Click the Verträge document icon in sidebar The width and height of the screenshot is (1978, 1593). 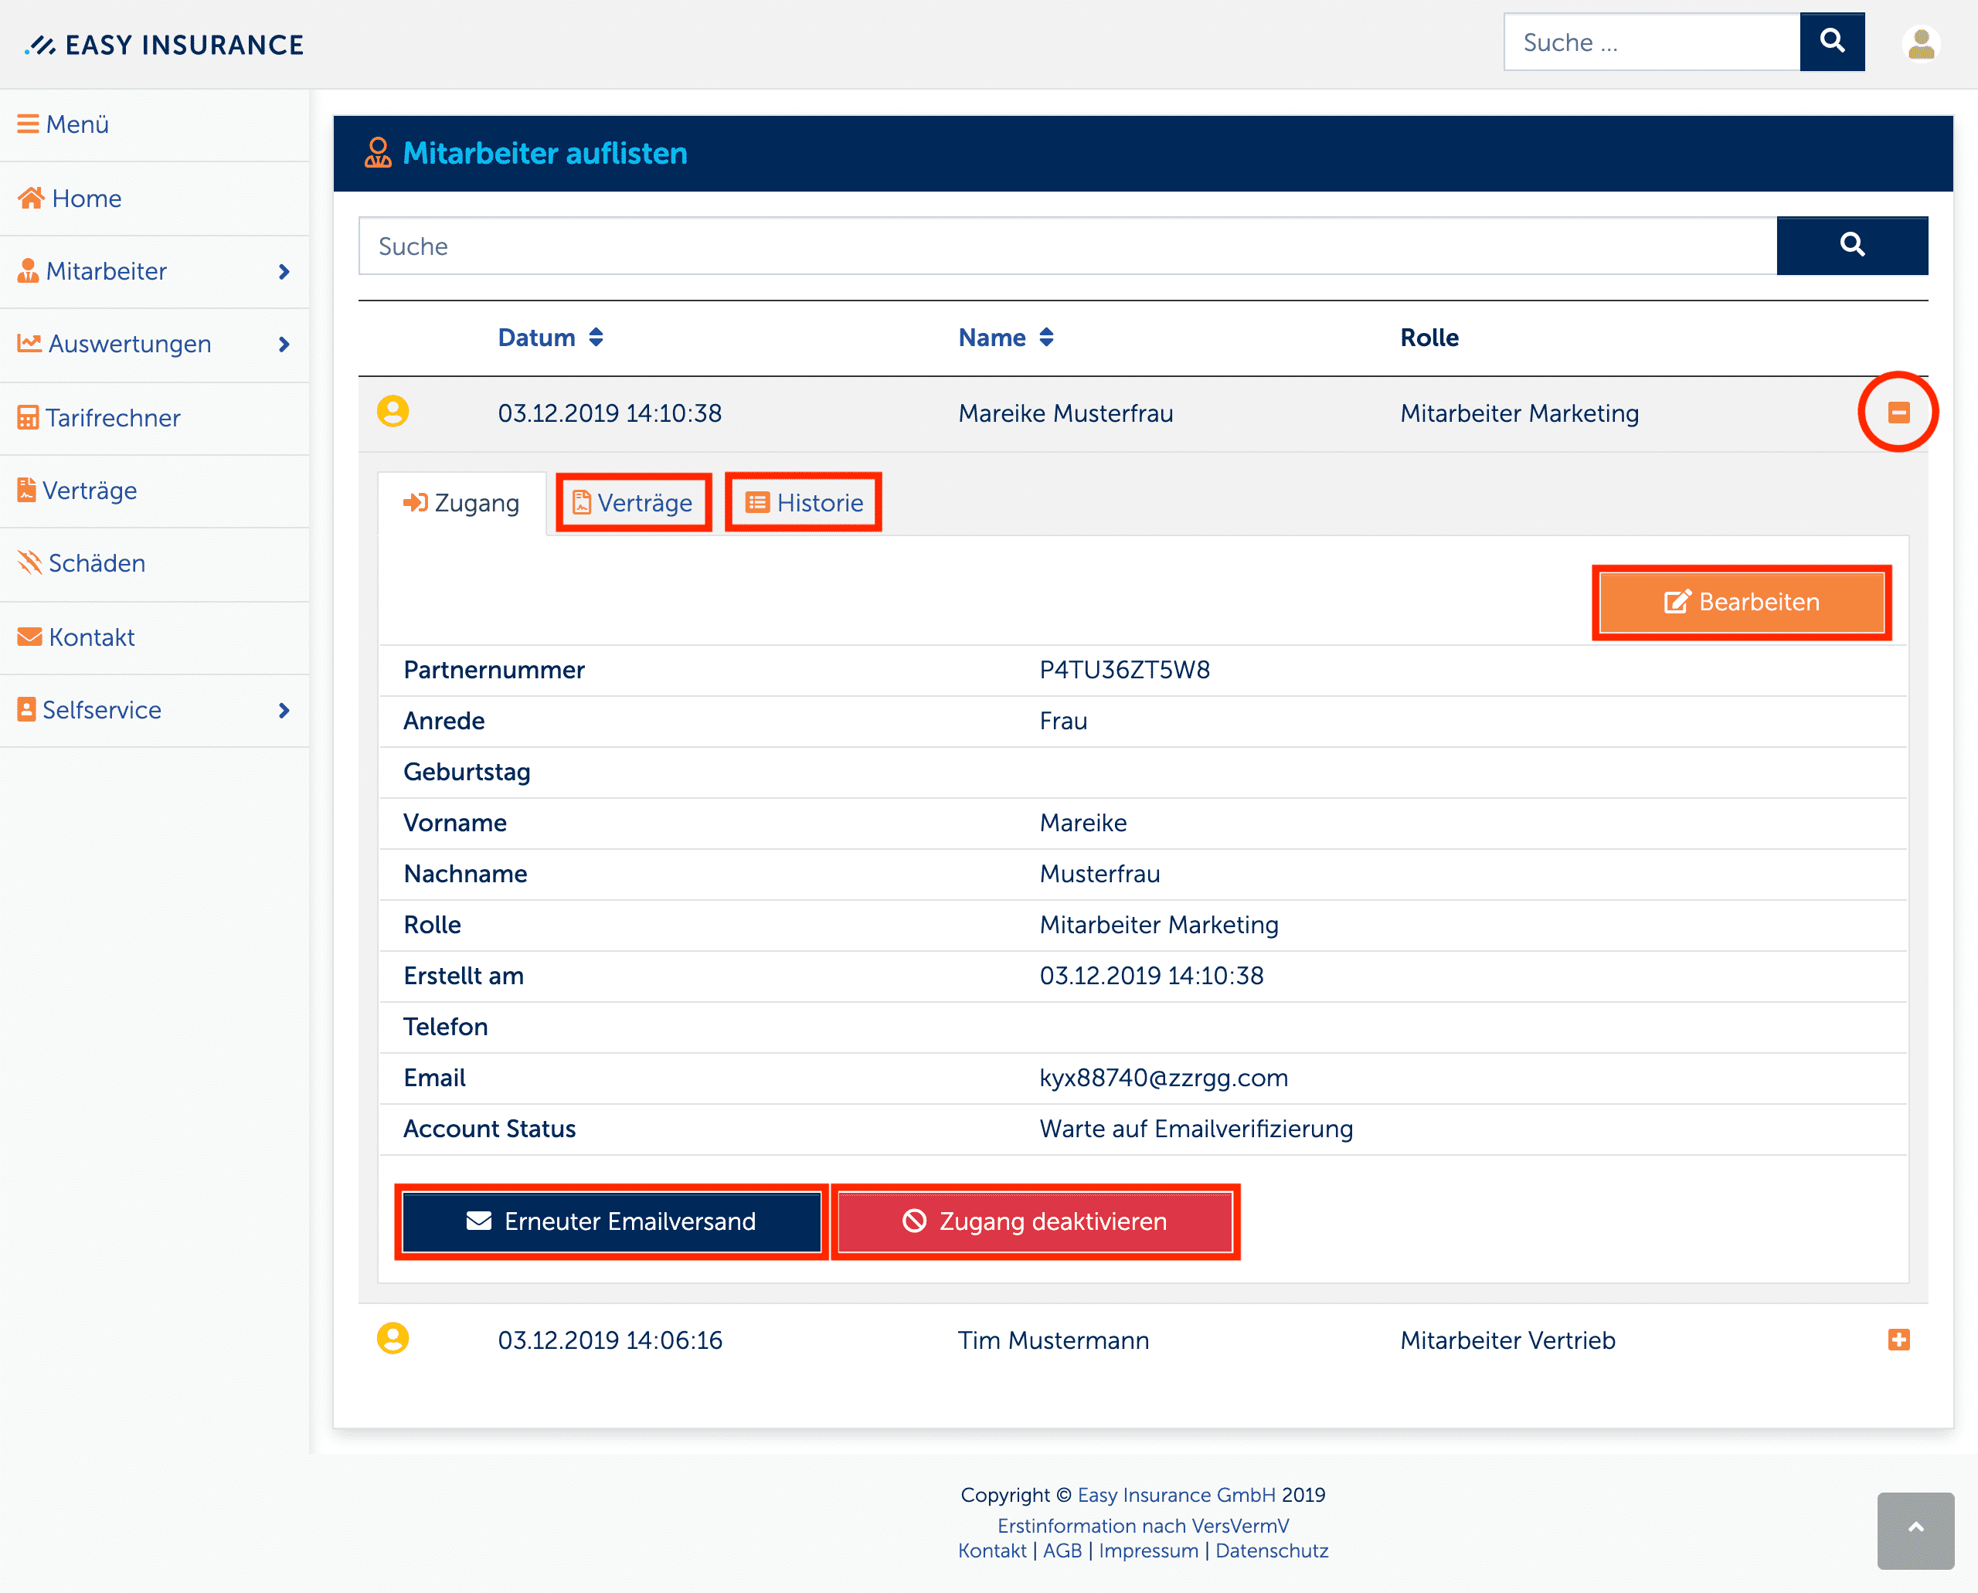[x=26, y=490]
